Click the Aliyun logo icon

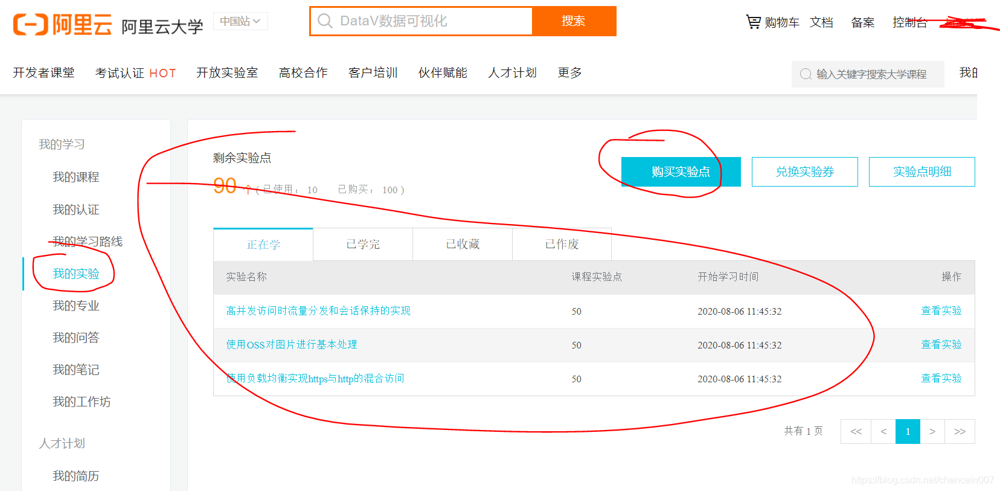tap(30, 24)
